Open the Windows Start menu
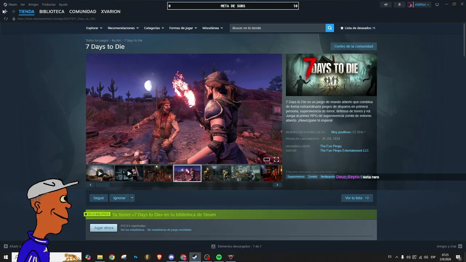The height and width of the screenshot is (262, 466). (x=6, y=257)
